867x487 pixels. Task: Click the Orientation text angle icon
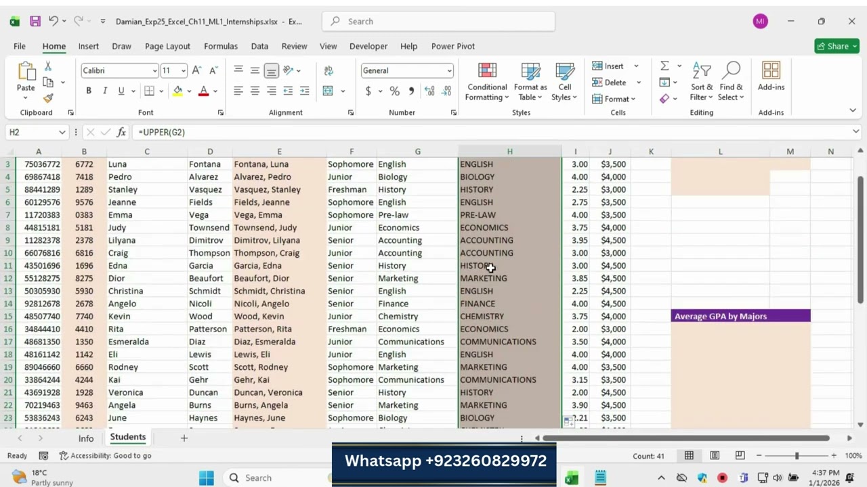[289, 70]
